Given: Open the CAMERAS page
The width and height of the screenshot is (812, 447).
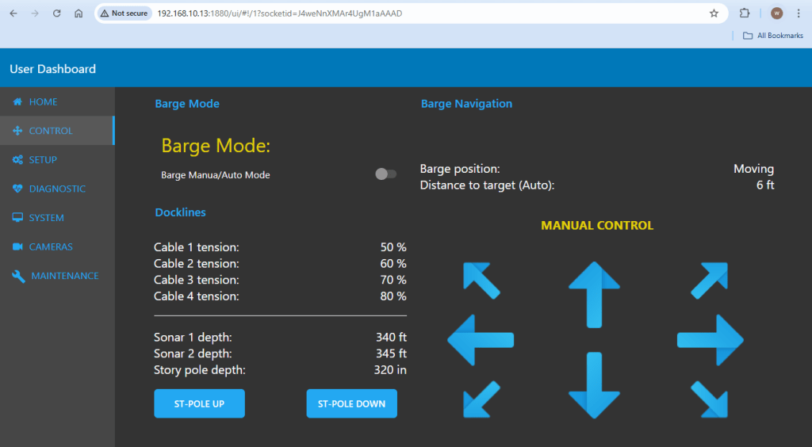Looking at the screenshot, I should pyautogui.click(x=50, y=247).
